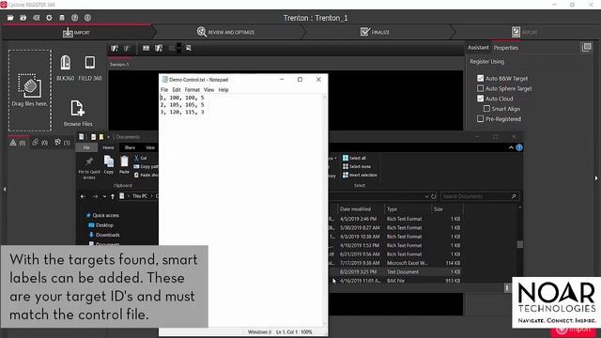Open Downloads in navigation pane
Viewport: 601px width, 338px height.
tap(104, 235)
